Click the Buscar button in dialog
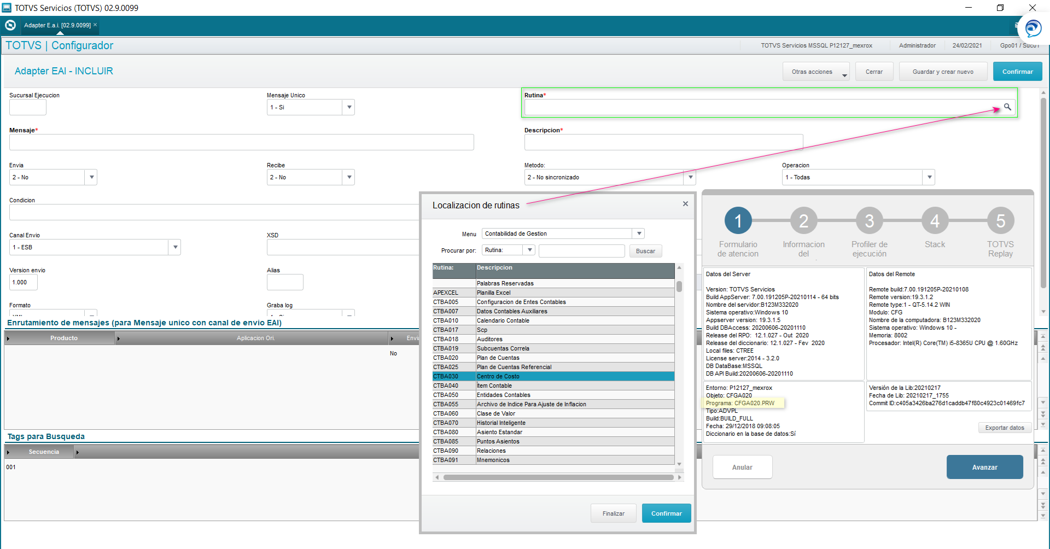The width and height of the screenshot is (1050, 549). [x=645, y=251]
